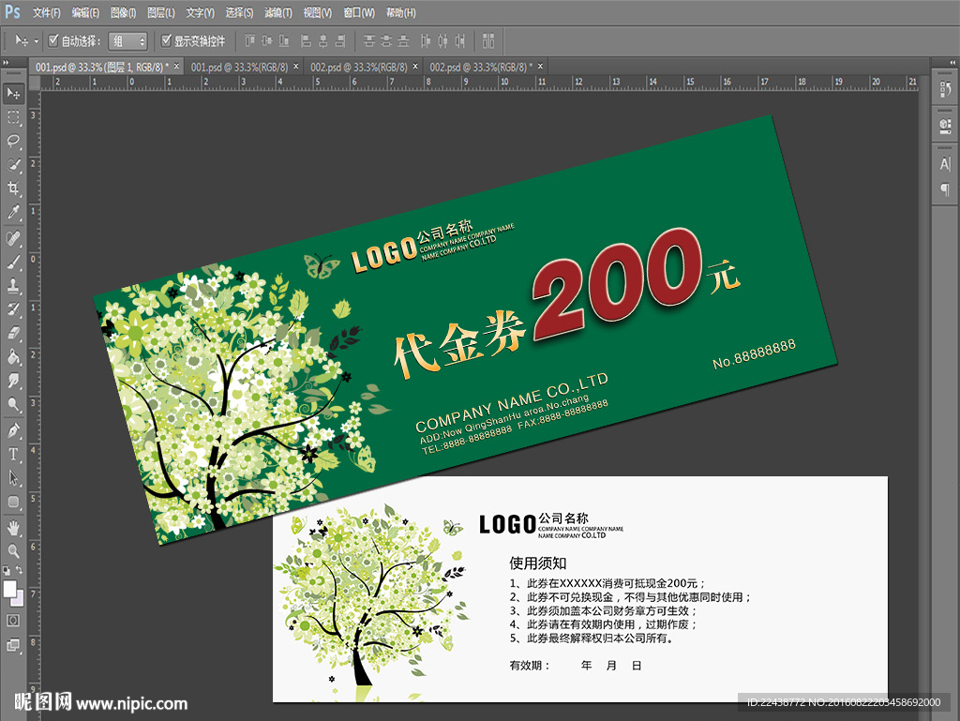
Task: Select the Rectangular Marquee tool
Action: point(13,117)
